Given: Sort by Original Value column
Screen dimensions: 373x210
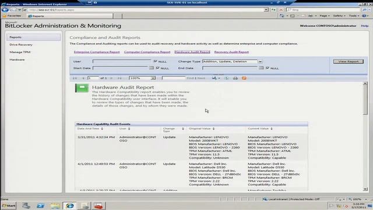Looking at the screenshot, I should [x=214, y=129].
